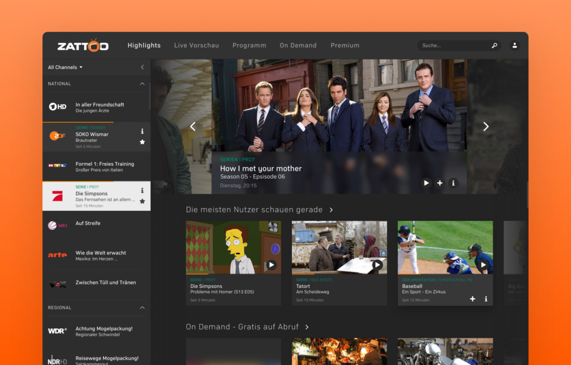Viewport: 571px width, 365px height.
Task: Show info for SOKO Wismar
Action: (x=142, y=131)
